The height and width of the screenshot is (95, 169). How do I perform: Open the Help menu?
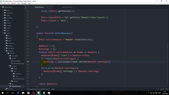[x=29, y=3]
